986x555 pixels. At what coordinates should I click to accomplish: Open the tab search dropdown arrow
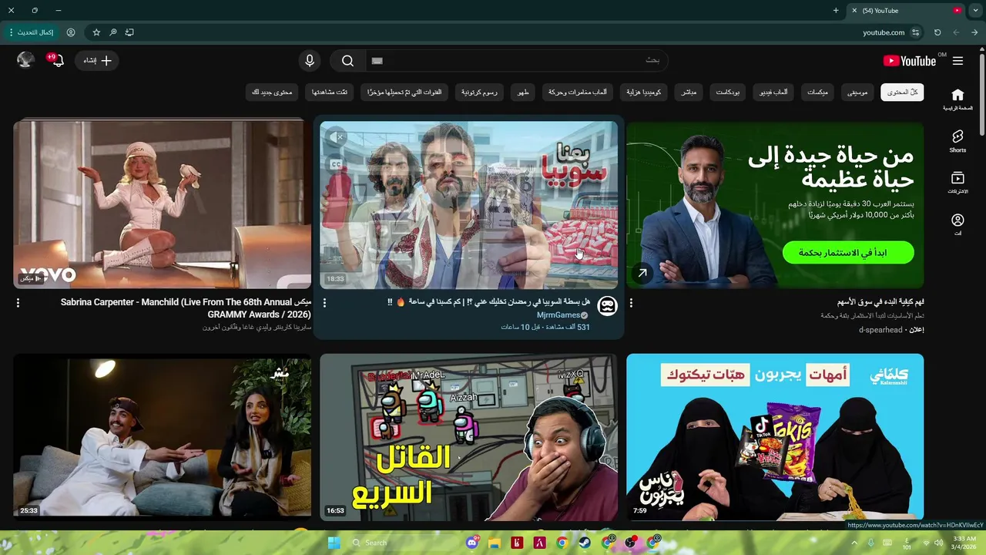(975, 11)
